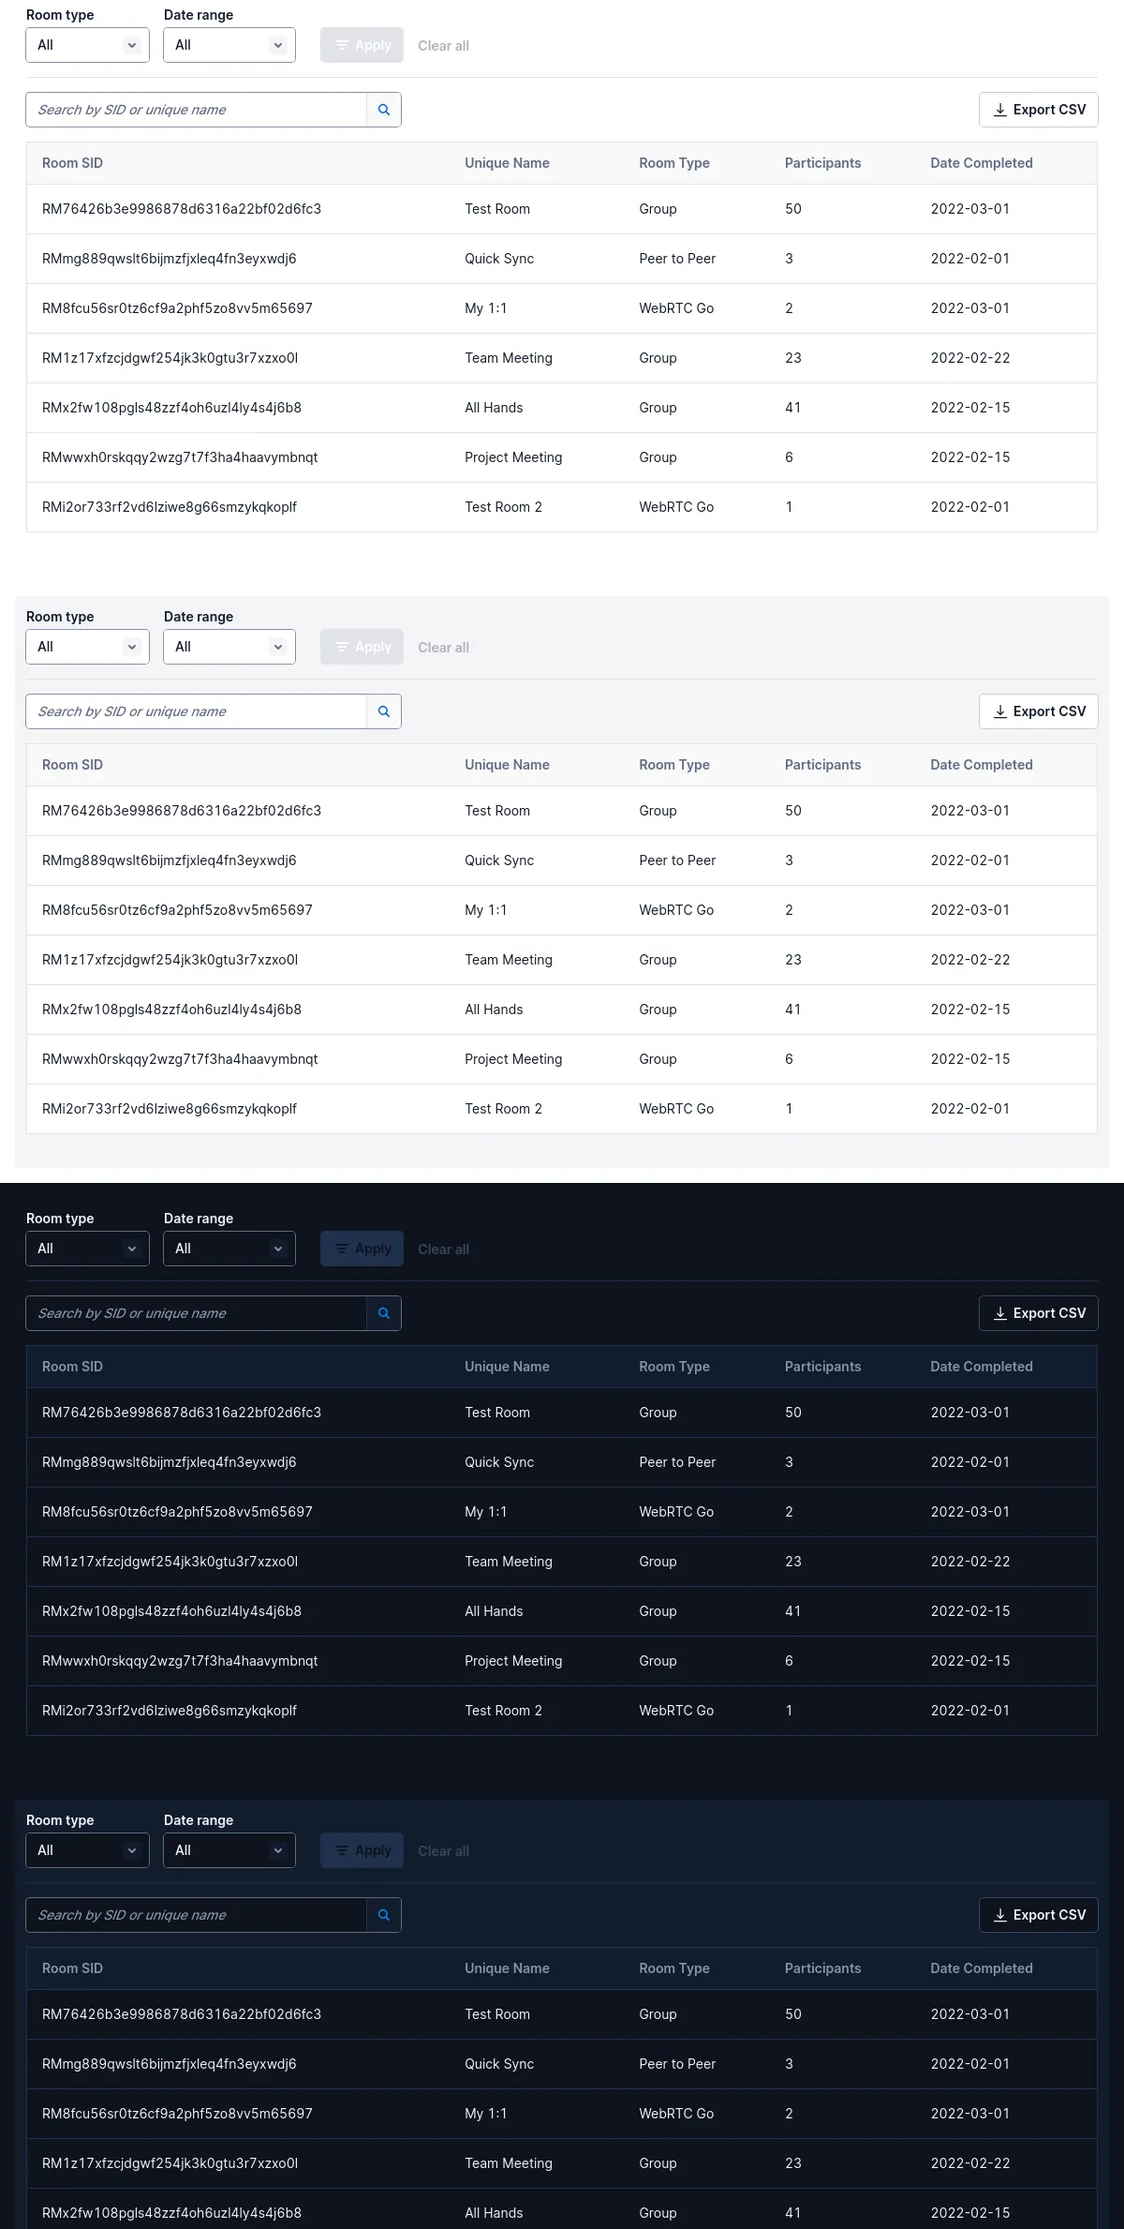Image resolution: width=1124 pixels, height=2229 pixels.
Task: Focus the SID search field in the light gray panel
Action: (x=196, y=711)
